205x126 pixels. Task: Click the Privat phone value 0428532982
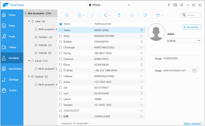tap(170, 59)
